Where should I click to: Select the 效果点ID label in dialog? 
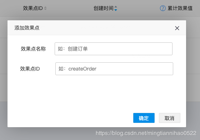coord(30,69)
